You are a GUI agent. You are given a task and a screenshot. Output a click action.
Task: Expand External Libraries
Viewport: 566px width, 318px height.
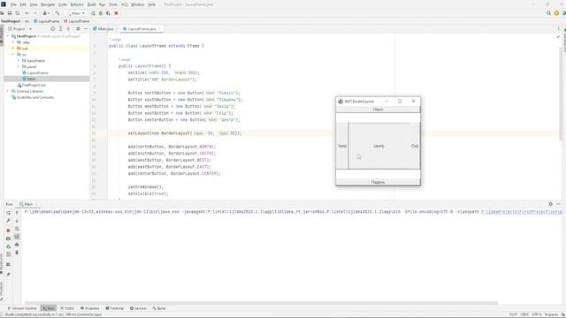point(8,91)
